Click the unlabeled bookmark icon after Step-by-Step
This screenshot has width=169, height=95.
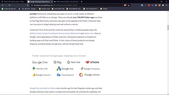point(19,9)
